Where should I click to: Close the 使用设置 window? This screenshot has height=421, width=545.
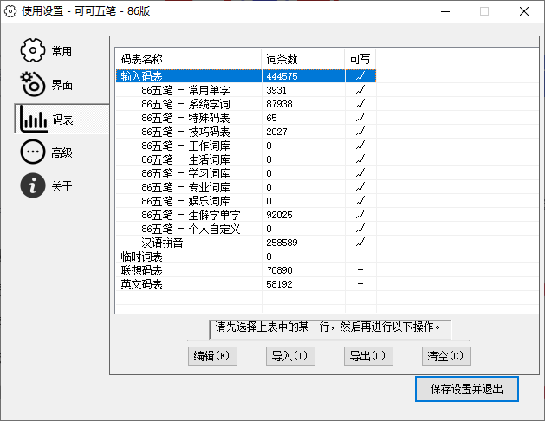524,11
